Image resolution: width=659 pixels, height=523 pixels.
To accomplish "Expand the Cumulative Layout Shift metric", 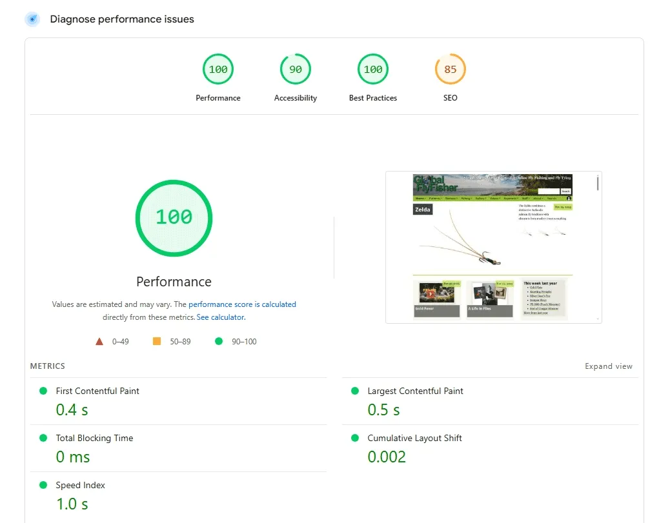I will [414, 438].
